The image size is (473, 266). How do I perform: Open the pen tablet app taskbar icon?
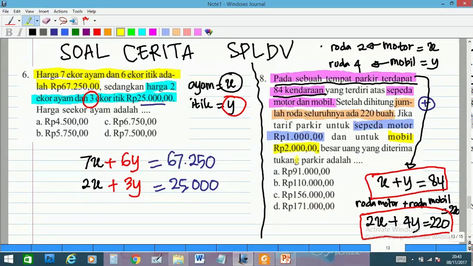pyautogui.click(x=157, y=259)
